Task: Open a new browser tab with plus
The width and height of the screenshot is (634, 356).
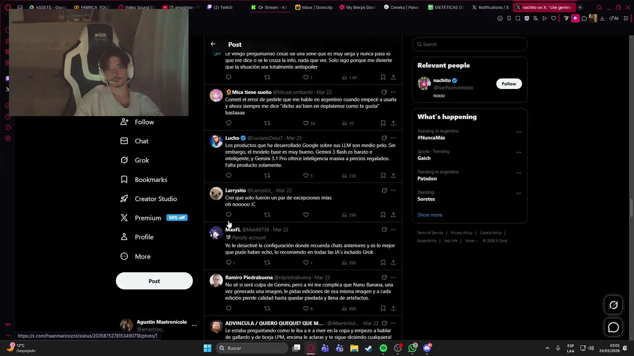Action: click(x=580, y=7)
